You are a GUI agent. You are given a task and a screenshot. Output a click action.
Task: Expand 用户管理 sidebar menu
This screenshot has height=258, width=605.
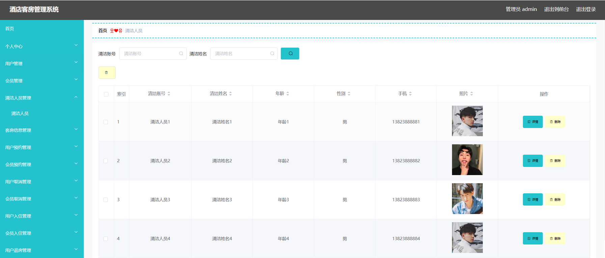(42, 64)
